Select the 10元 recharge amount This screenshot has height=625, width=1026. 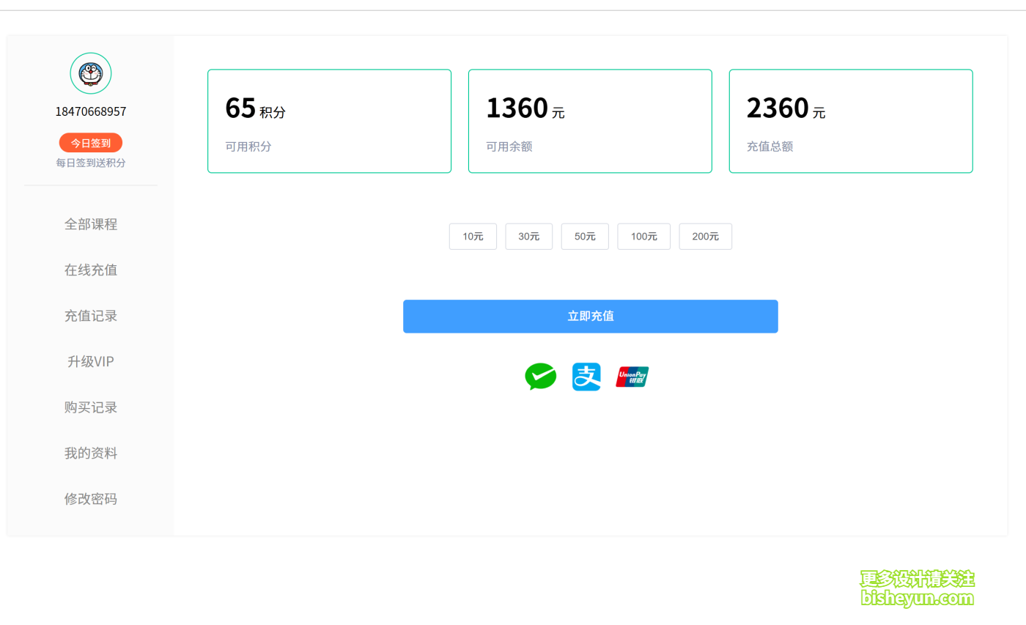[x=473, y=236]
